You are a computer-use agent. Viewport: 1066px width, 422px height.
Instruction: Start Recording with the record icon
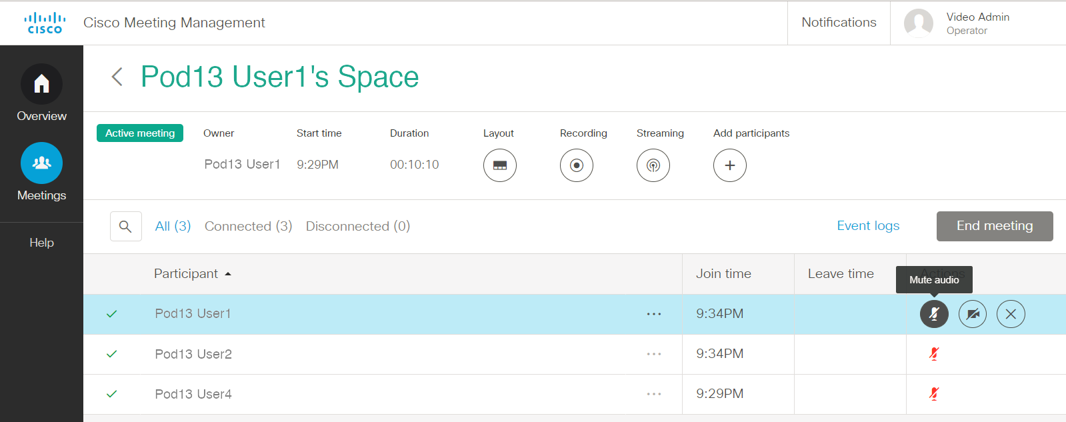(577, 165)
